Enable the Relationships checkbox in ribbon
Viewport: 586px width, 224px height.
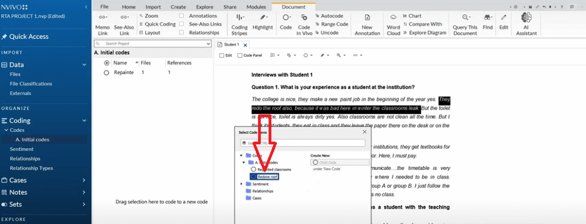(x=181, y=32)
